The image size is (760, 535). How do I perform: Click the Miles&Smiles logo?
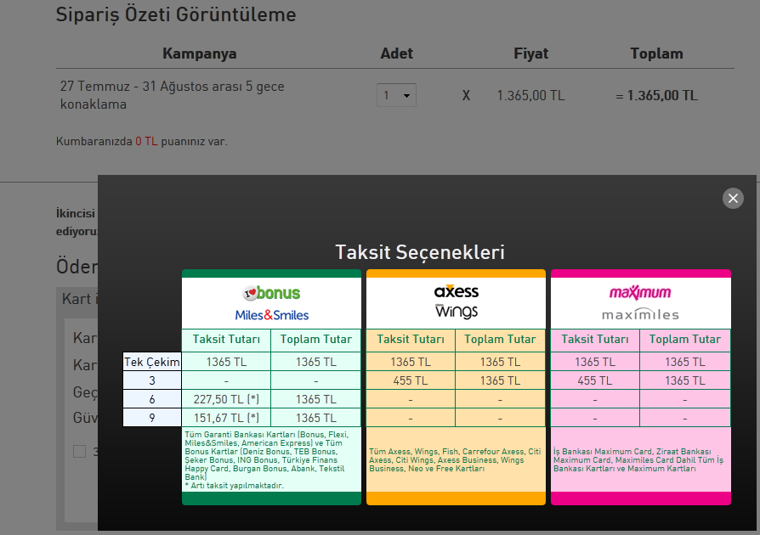click(x=271, y=315)
